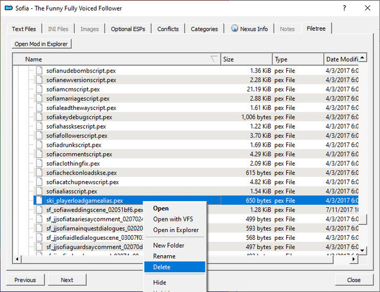The width and height of the screenshot is (380, 292).
Task: Click the Next button
Action: pyautogui.click(x=67, y=280)
